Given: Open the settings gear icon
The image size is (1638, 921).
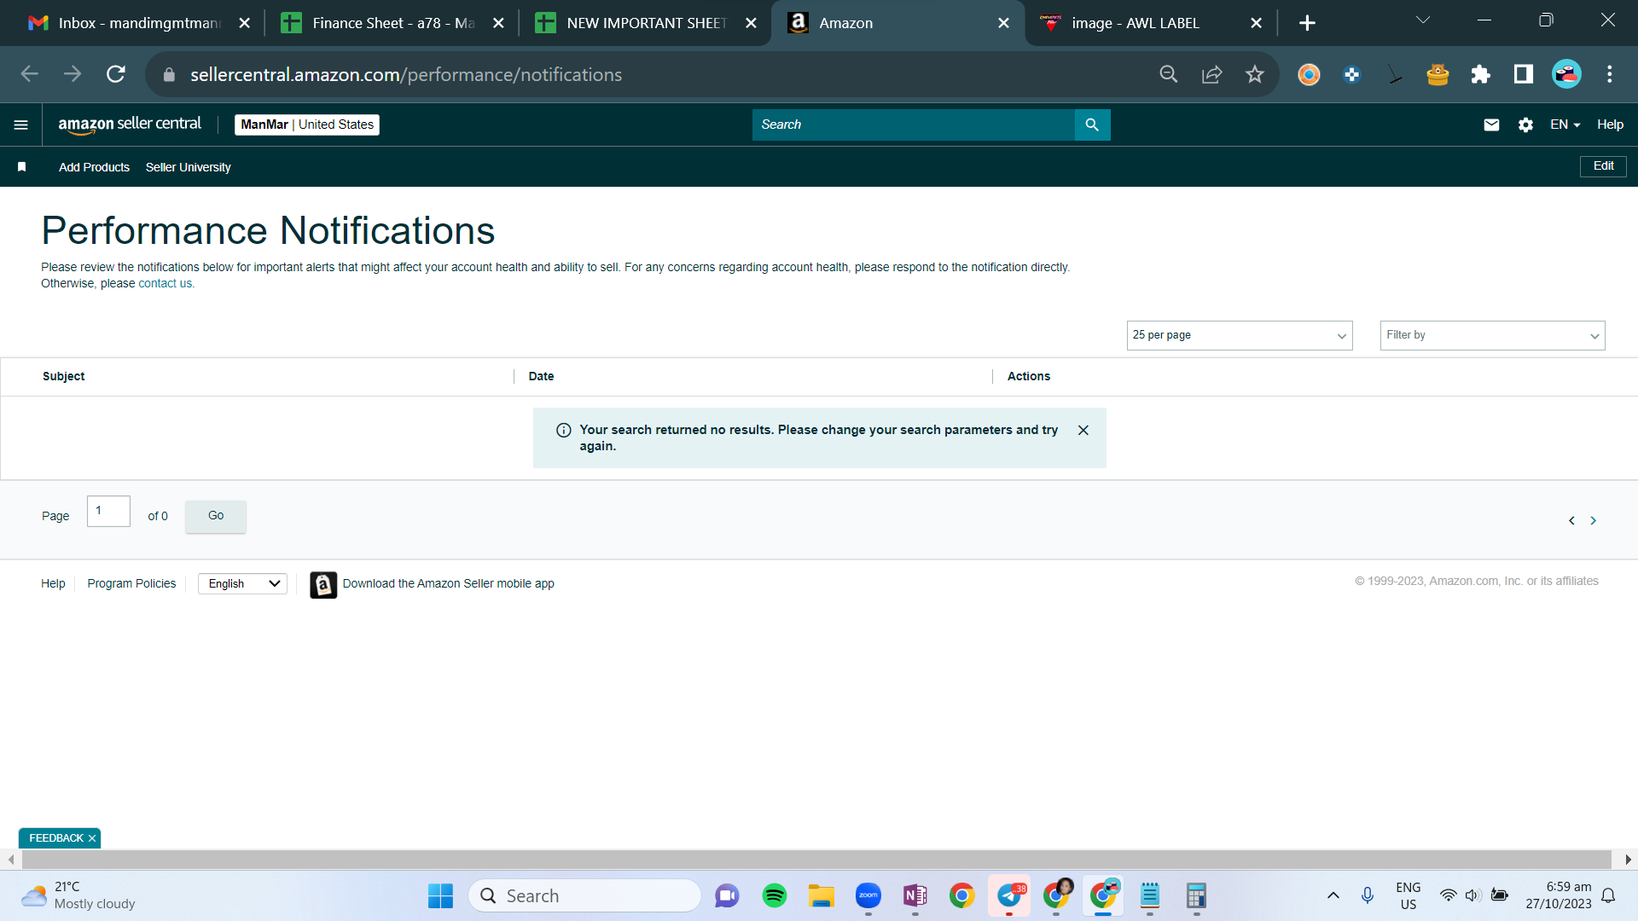Looking at the screenshot, I should click(x=1525, y=125).
